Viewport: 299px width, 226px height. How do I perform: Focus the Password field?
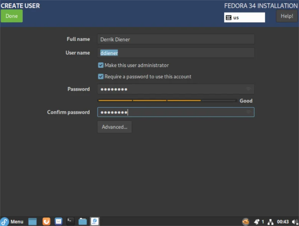click(x=176, y=89)
